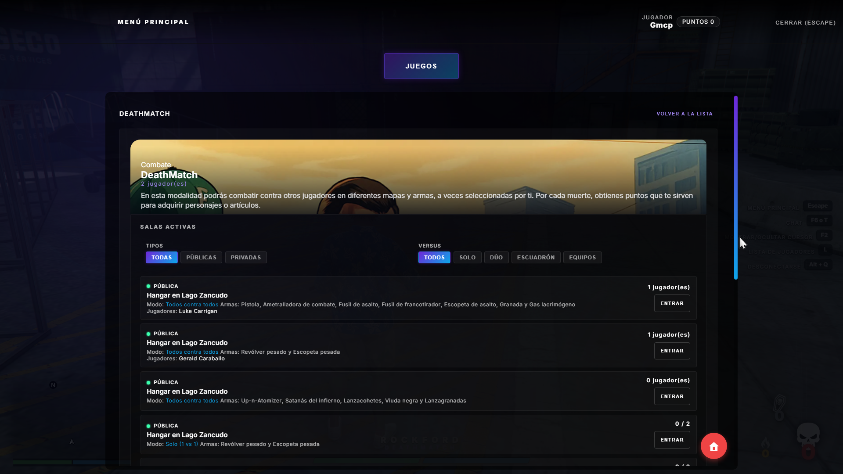Click CERRAR (ESCAPE) to close menu

(805, 22)
